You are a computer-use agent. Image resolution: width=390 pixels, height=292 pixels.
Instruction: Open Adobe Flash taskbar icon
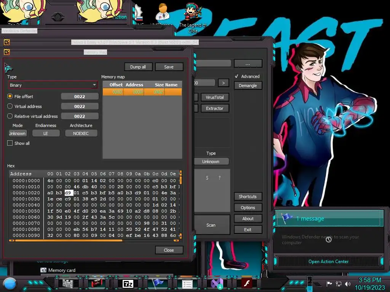point(247,283)
